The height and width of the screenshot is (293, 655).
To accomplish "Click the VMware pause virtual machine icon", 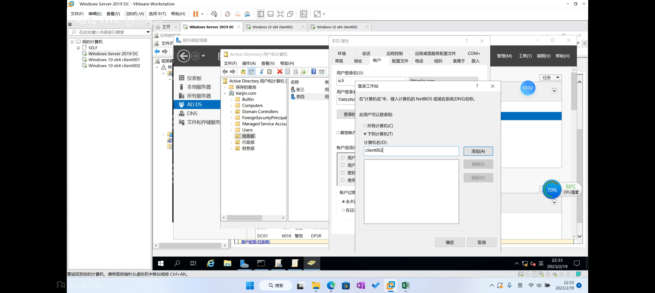I will [195, 14].
